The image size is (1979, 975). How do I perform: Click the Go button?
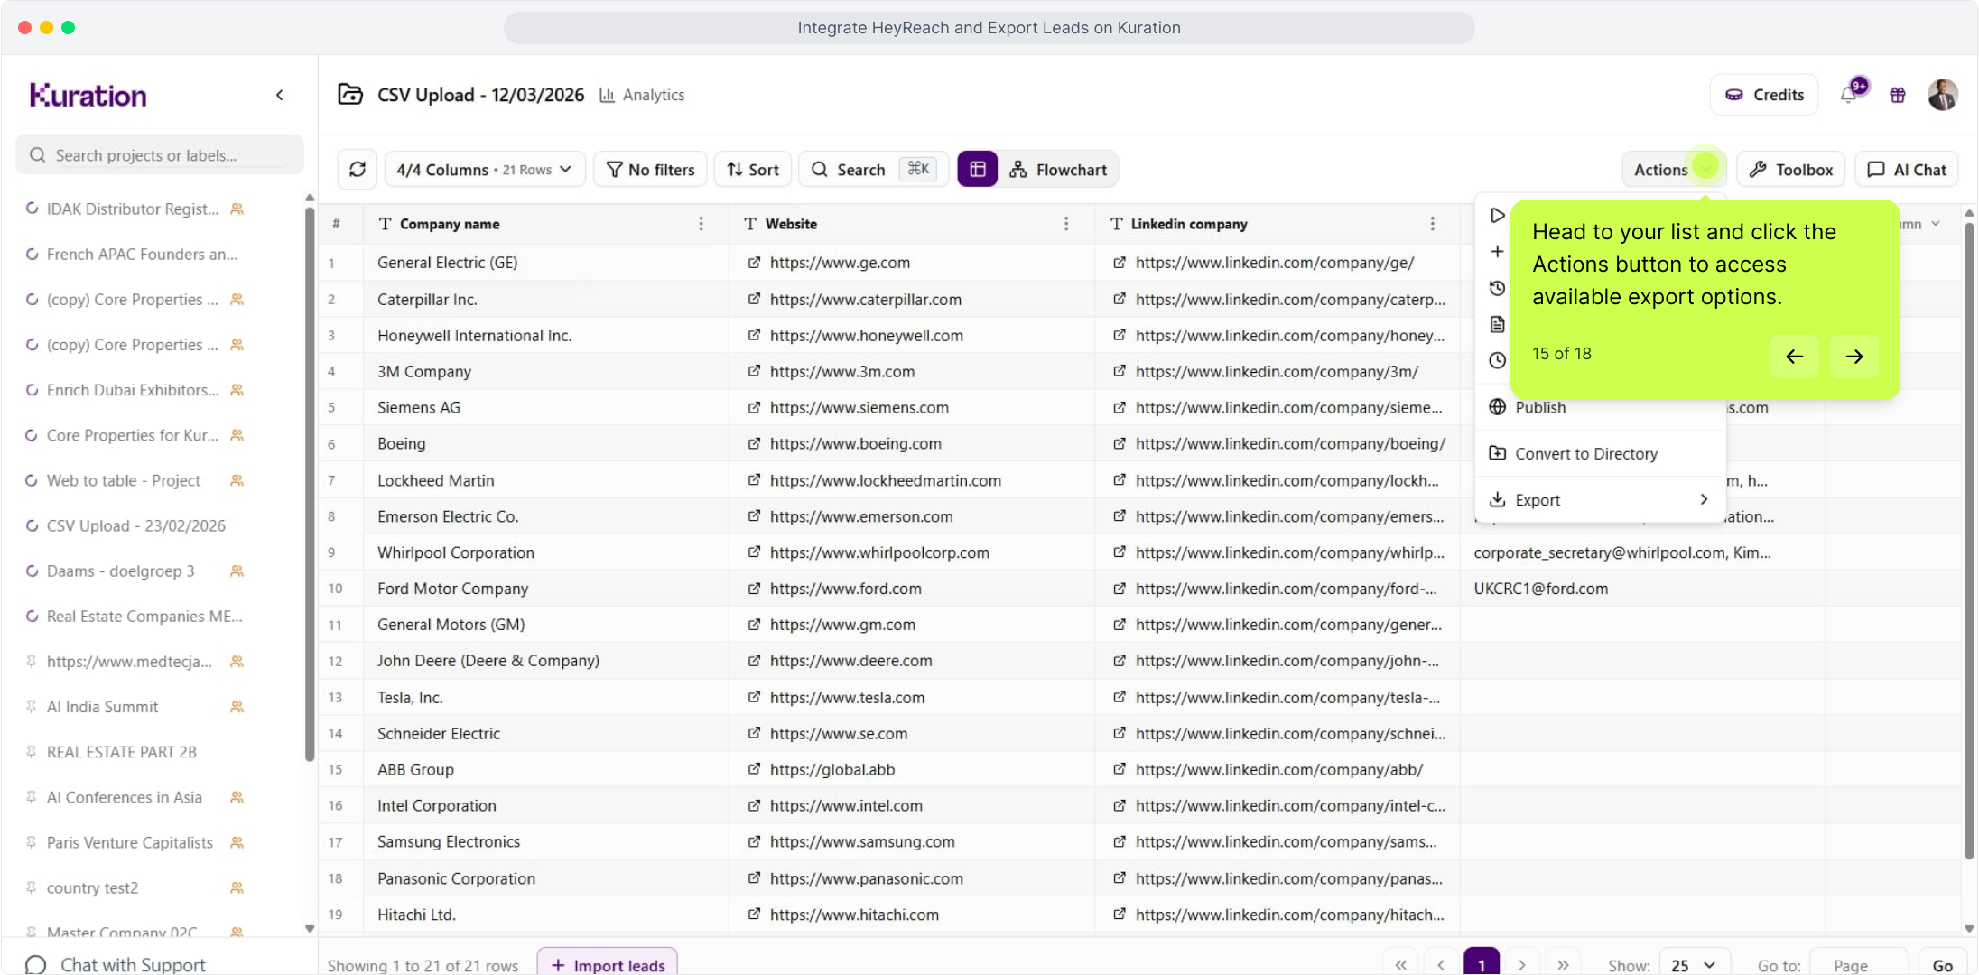(1943, 965)
